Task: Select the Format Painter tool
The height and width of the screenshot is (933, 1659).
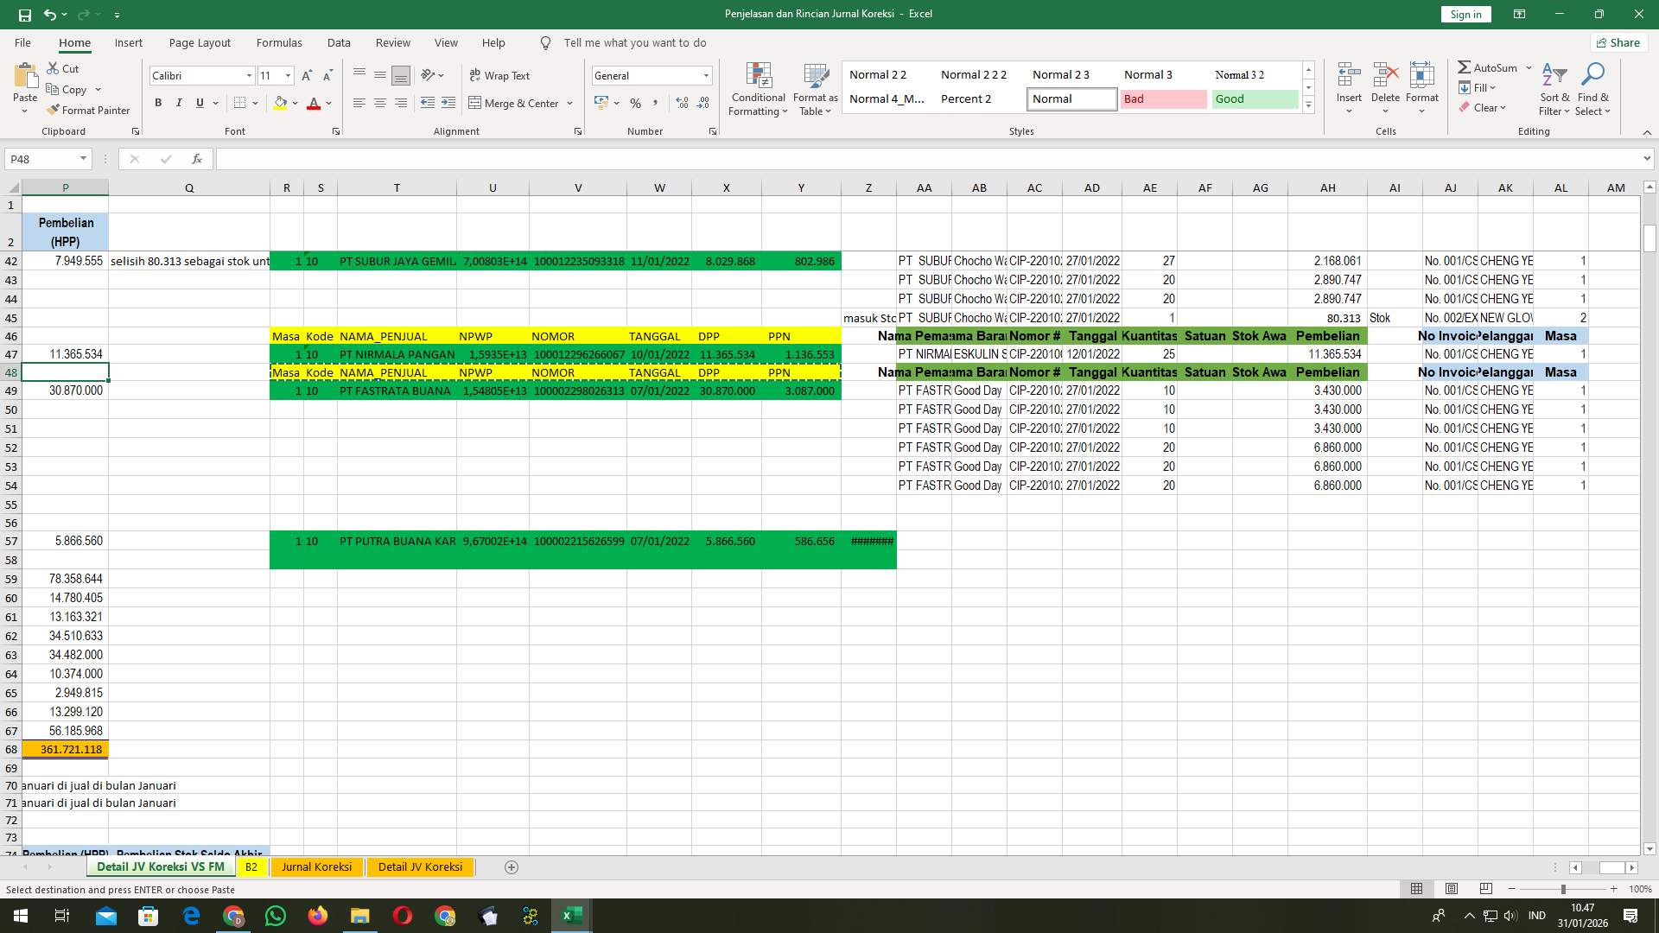Action: pos(89,110)
